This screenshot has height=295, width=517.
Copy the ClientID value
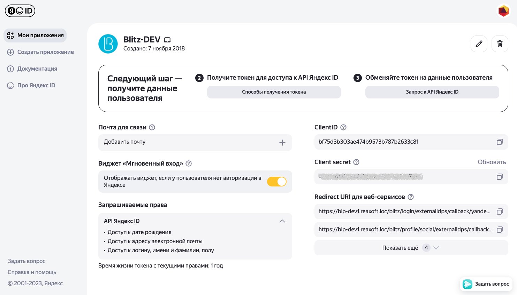pyautogui.click(x=500, y=142)
